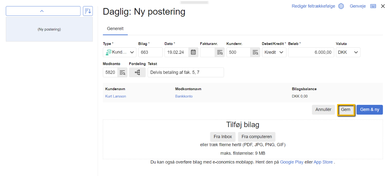Open the Fakturanr. lookup list
389x176 pixels.
click(219, 52)
